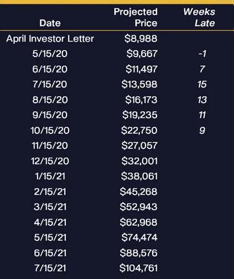Click the Projected Price column header
The width and height of the screenshot is (234, 279).
point(136,17)
